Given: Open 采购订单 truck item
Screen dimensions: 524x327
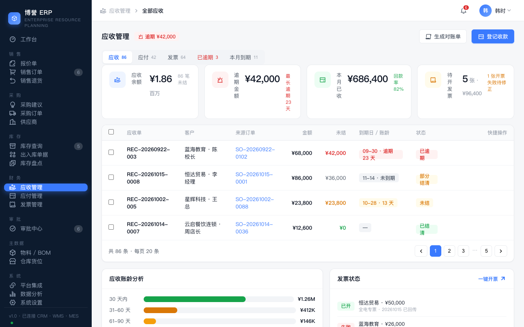Looking at the screenshot, I should point(46,113).
